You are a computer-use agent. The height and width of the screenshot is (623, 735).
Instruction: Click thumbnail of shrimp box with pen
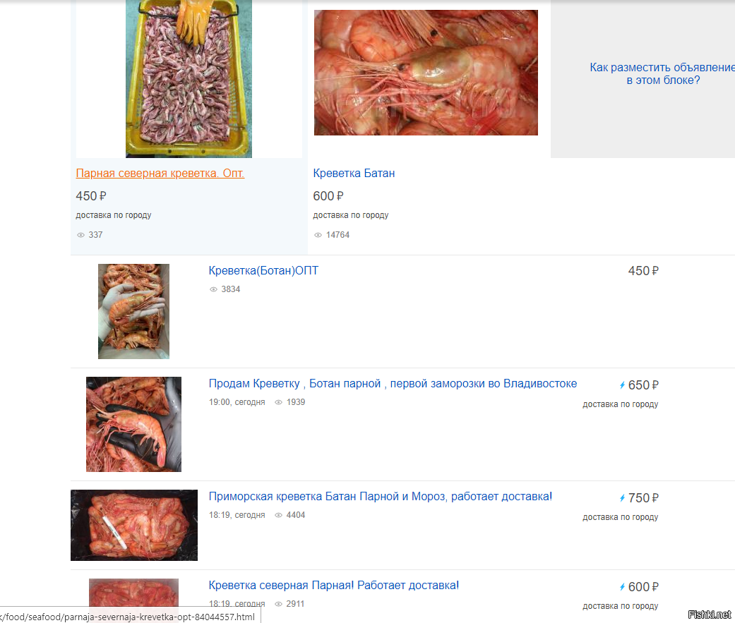tap(134, 525)
